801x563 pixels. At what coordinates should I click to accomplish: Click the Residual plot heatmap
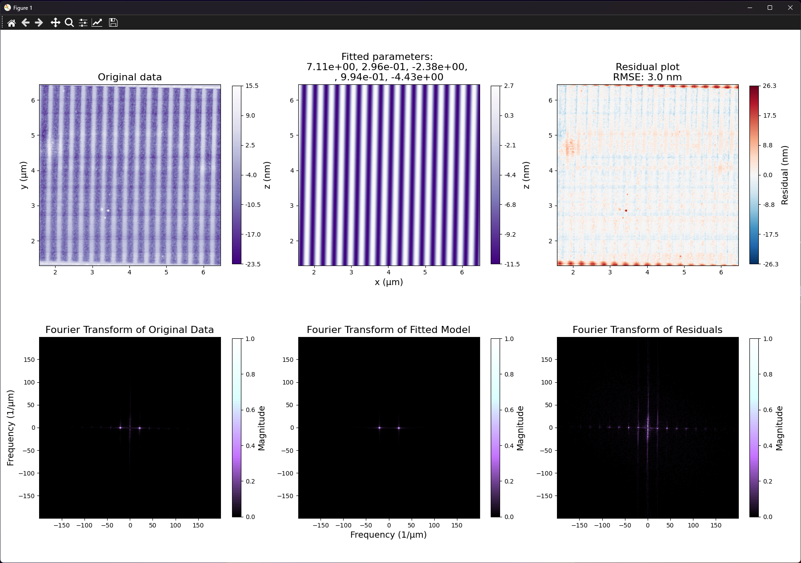(648, 175)
